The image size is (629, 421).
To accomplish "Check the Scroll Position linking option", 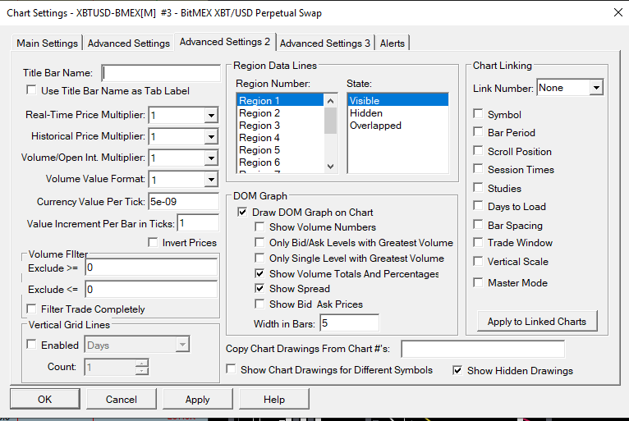I will coord(478,151).
